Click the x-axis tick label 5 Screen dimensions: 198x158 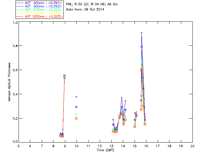pos(19,146)
